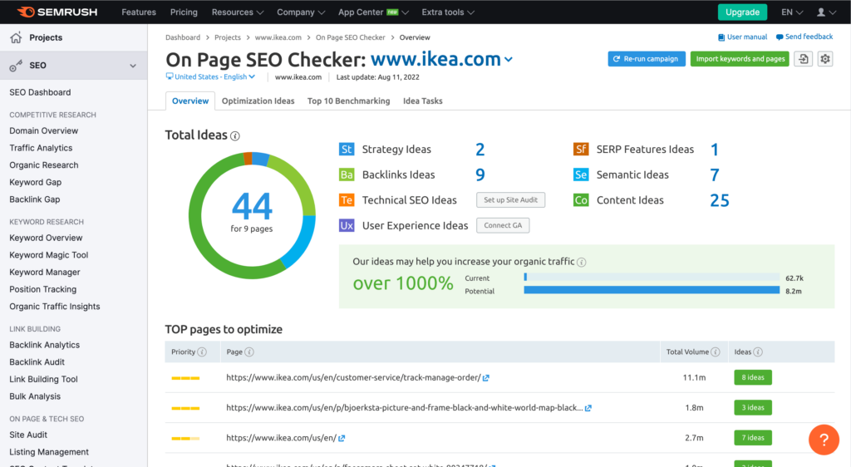This screenshot has height=467, width=851.
Task: Open Keyword Magic Tool in sidebar
Action: pyautogui.click(x=49, y=255)
